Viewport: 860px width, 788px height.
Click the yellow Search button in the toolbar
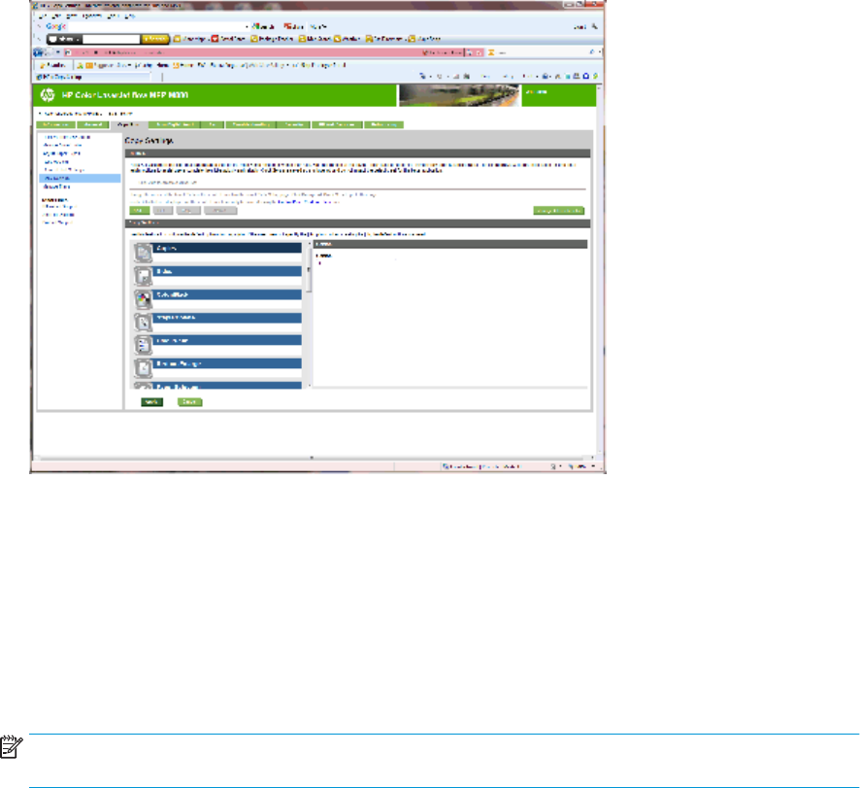click(x=154, y=39)
